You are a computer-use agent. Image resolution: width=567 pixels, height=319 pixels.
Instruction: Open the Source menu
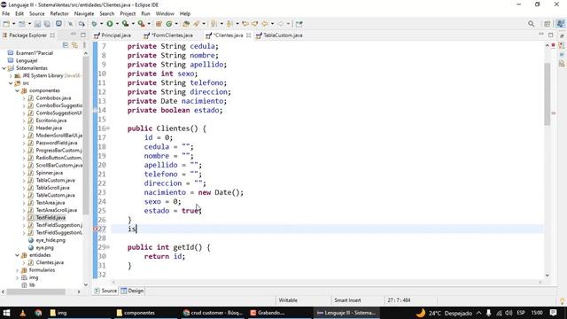click(x=37, y=13)
